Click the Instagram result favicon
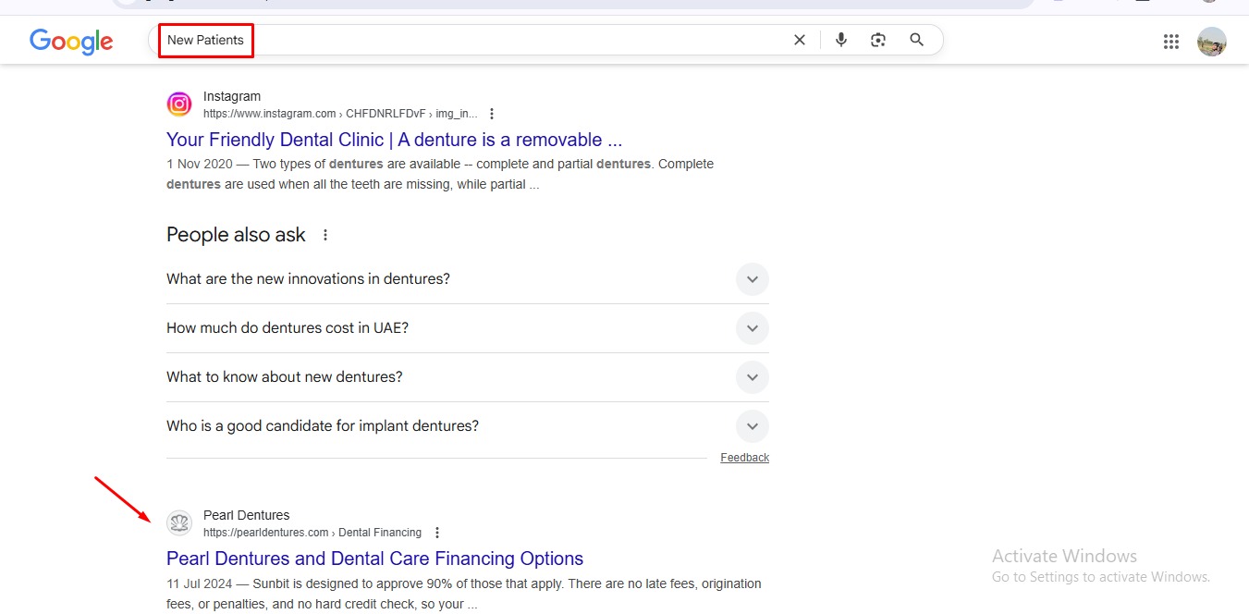This screenshot has height=614, width=1249. pos(179,104)
